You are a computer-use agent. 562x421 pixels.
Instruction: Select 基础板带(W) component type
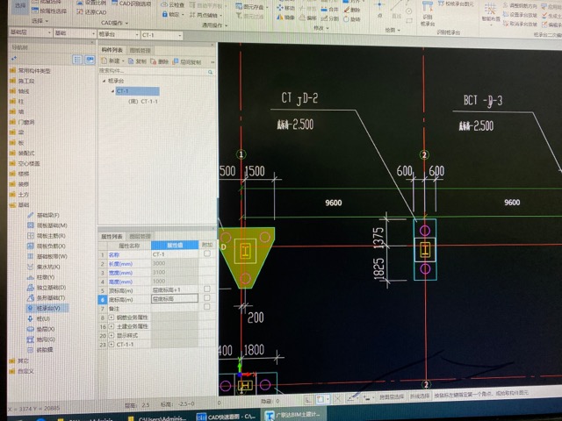point(47,256)
